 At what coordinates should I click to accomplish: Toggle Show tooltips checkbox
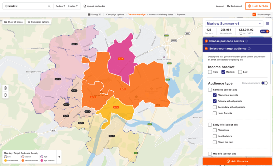click(x=254, y=14)
